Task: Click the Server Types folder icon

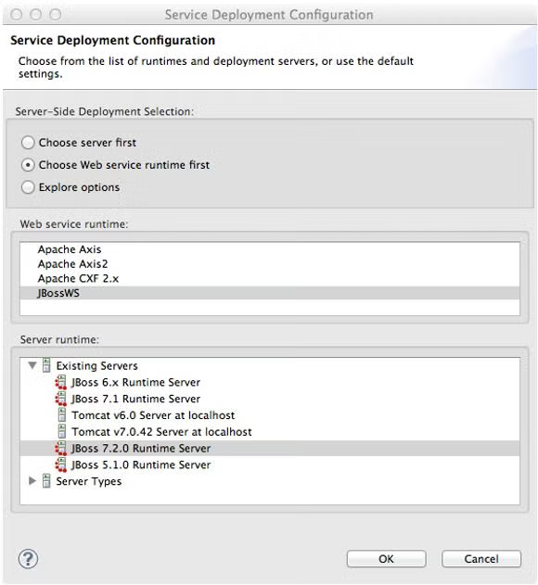Action: (x=46, y=481)
